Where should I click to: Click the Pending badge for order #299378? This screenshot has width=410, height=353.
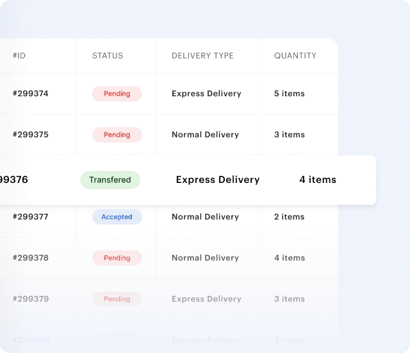(117, 258)
